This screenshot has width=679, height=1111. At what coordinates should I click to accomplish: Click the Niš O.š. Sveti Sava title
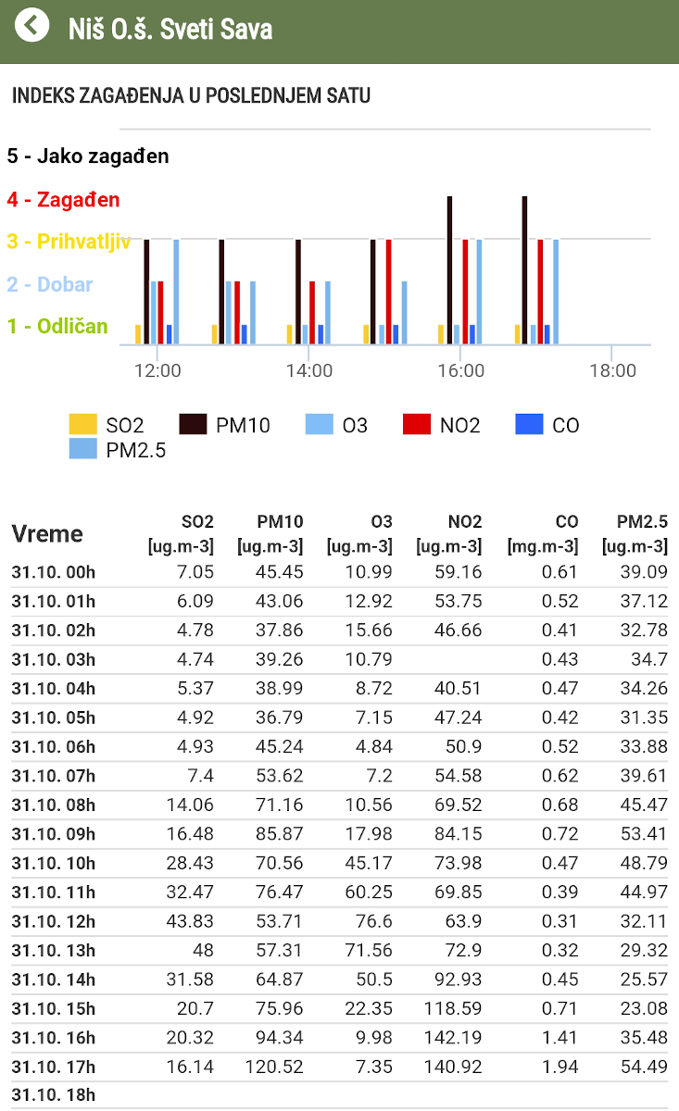[170, 29]
